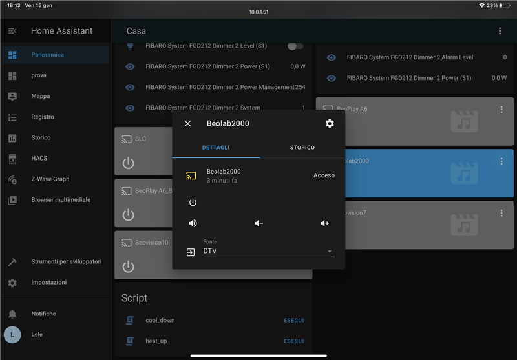Mute the Beolab2000 volume
Screen dimensions: 517x360
pyautogui.click(x=193, y=223)
